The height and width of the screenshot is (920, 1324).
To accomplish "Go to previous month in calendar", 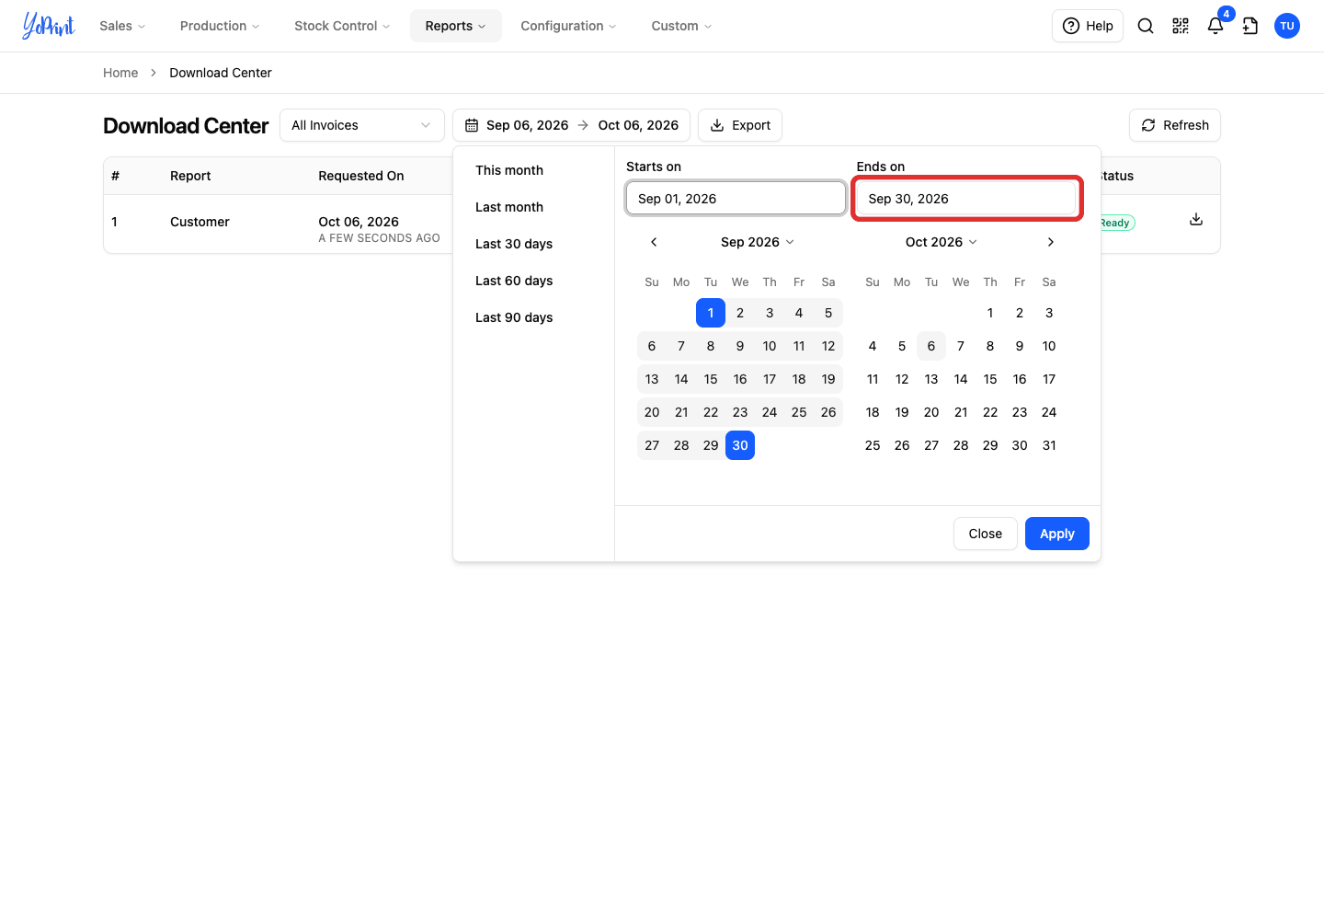I will (x=654, y=242).
